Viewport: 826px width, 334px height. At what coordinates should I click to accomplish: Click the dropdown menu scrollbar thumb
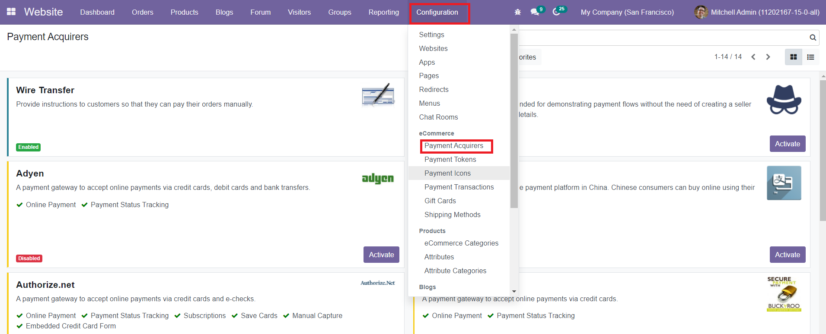pos(514,121)
